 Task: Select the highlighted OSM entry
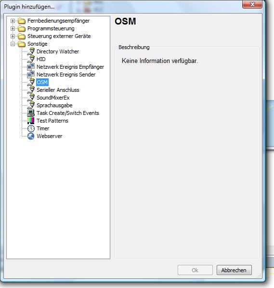(x=42, y=82)
